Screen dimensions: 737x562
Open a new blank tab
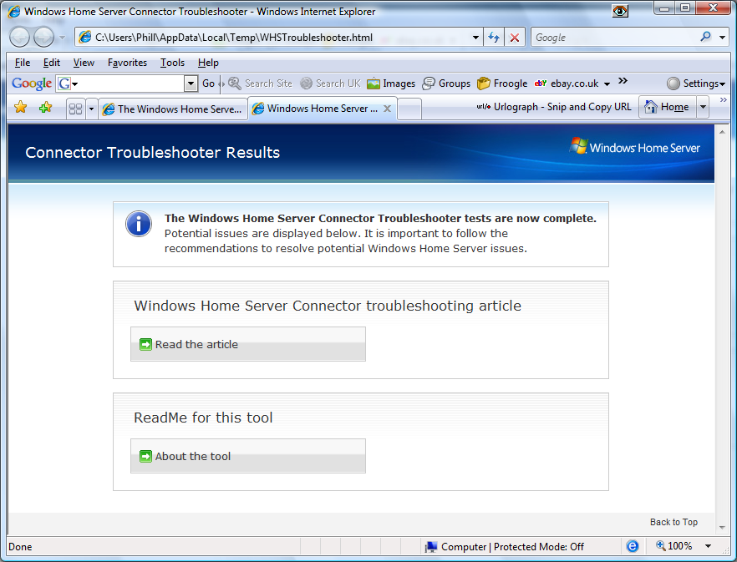click(409, 109)
